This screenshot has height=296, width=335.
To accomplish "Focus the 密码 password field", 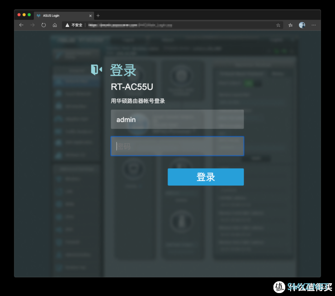I will pos(177,146).
